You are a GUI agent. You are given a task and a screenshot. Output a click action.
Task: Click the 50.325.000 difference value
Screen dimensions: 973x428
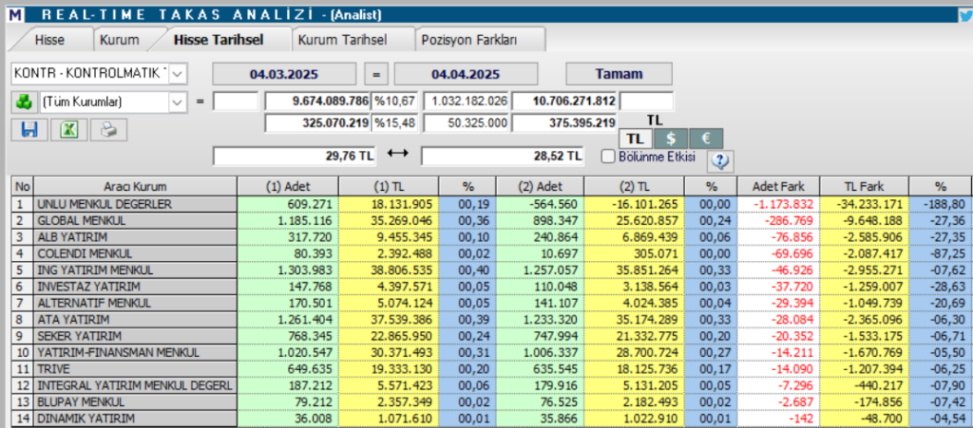466,123
